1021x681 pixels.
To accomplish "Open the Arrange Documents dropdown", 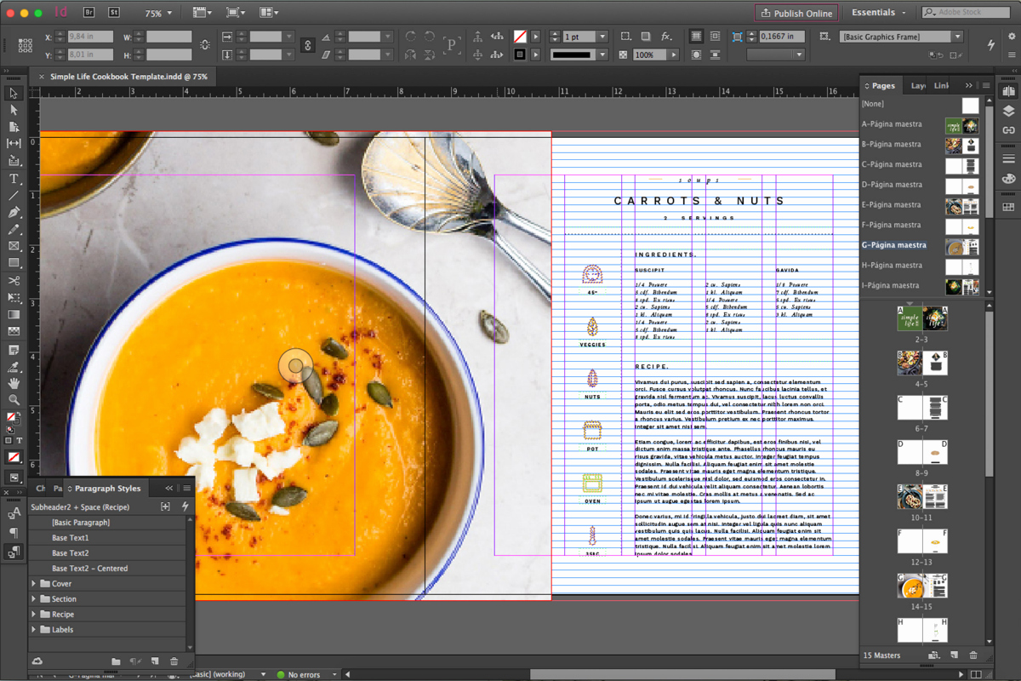I will 269,13.
